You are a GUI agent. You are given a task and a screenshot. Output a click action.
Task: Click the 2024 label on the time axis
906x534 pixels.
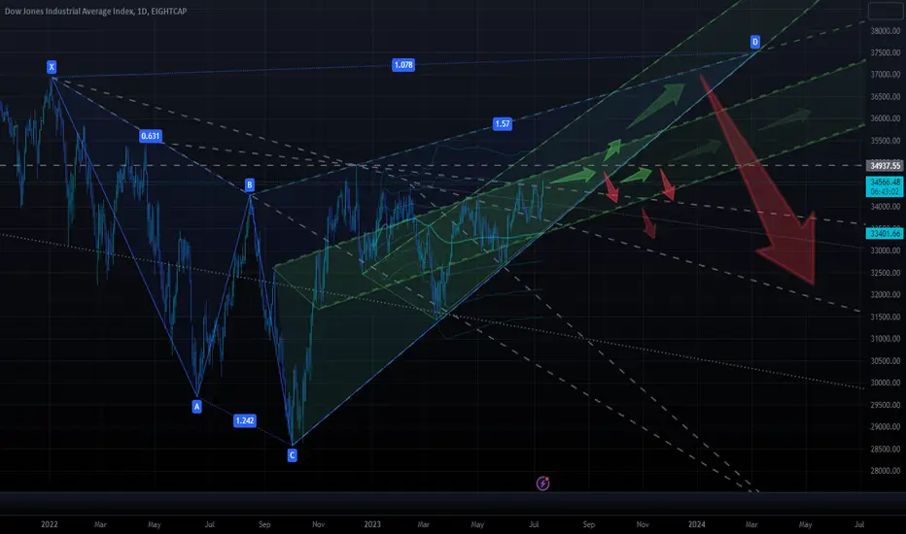click(697, 524)
